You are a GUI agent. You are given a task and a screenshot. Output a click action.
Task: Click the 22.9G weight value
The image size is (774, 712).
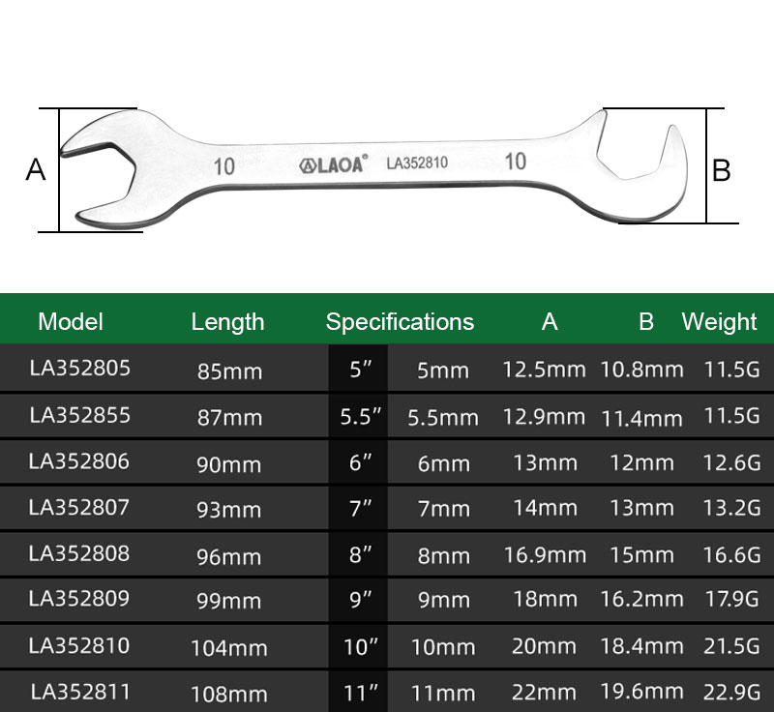731,693
